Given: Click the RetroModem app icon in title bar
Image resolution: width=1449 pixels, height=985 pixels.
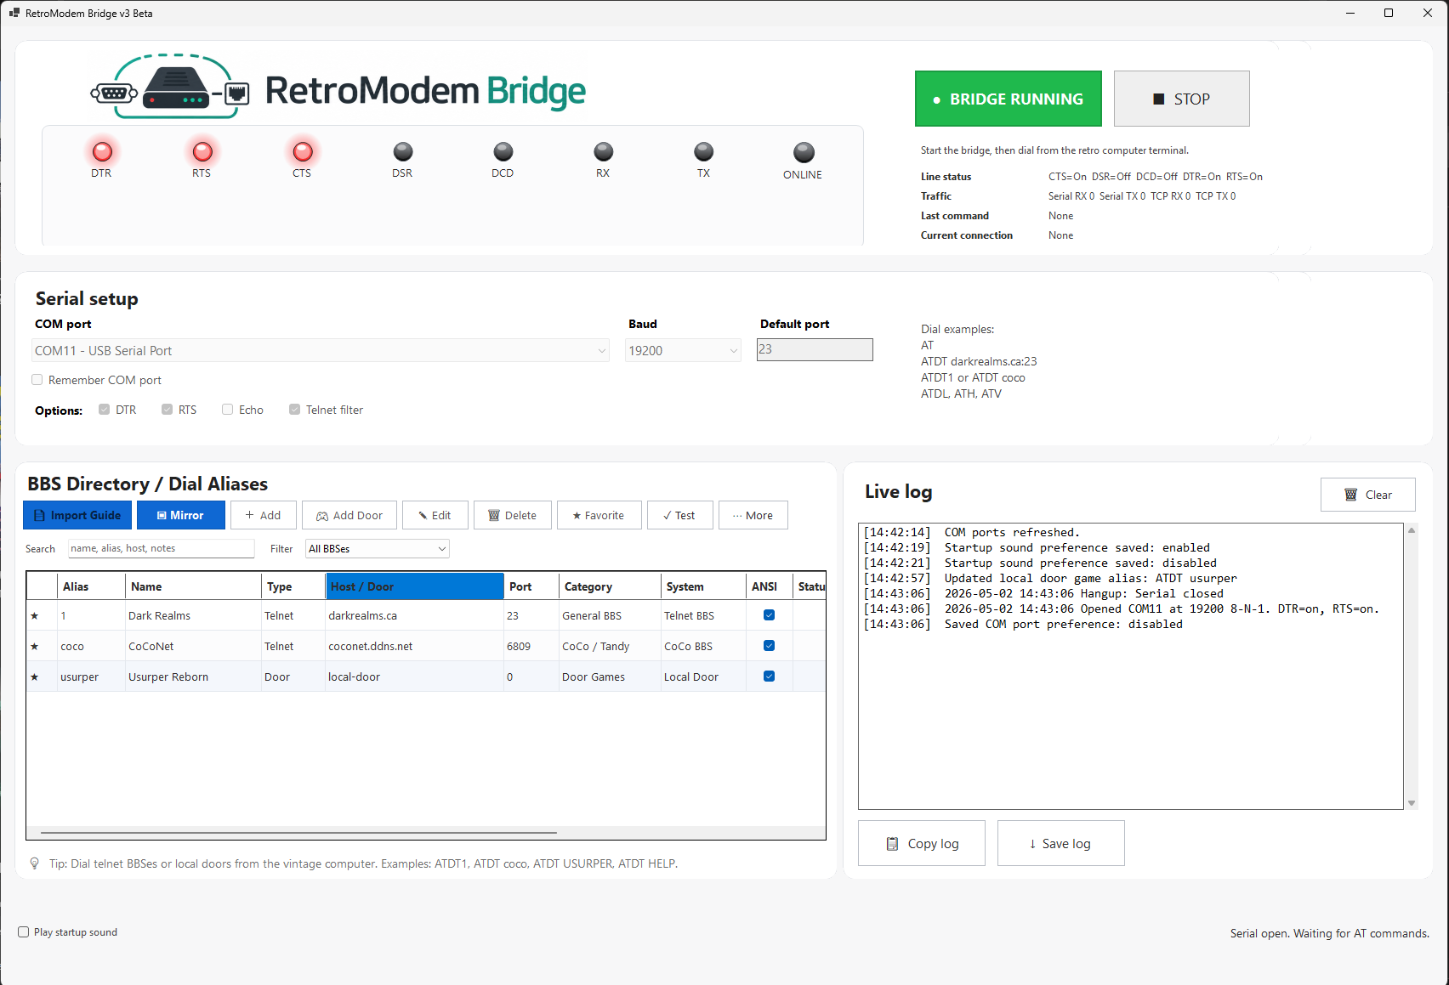Looking at the screenshot, I should 14,13.
